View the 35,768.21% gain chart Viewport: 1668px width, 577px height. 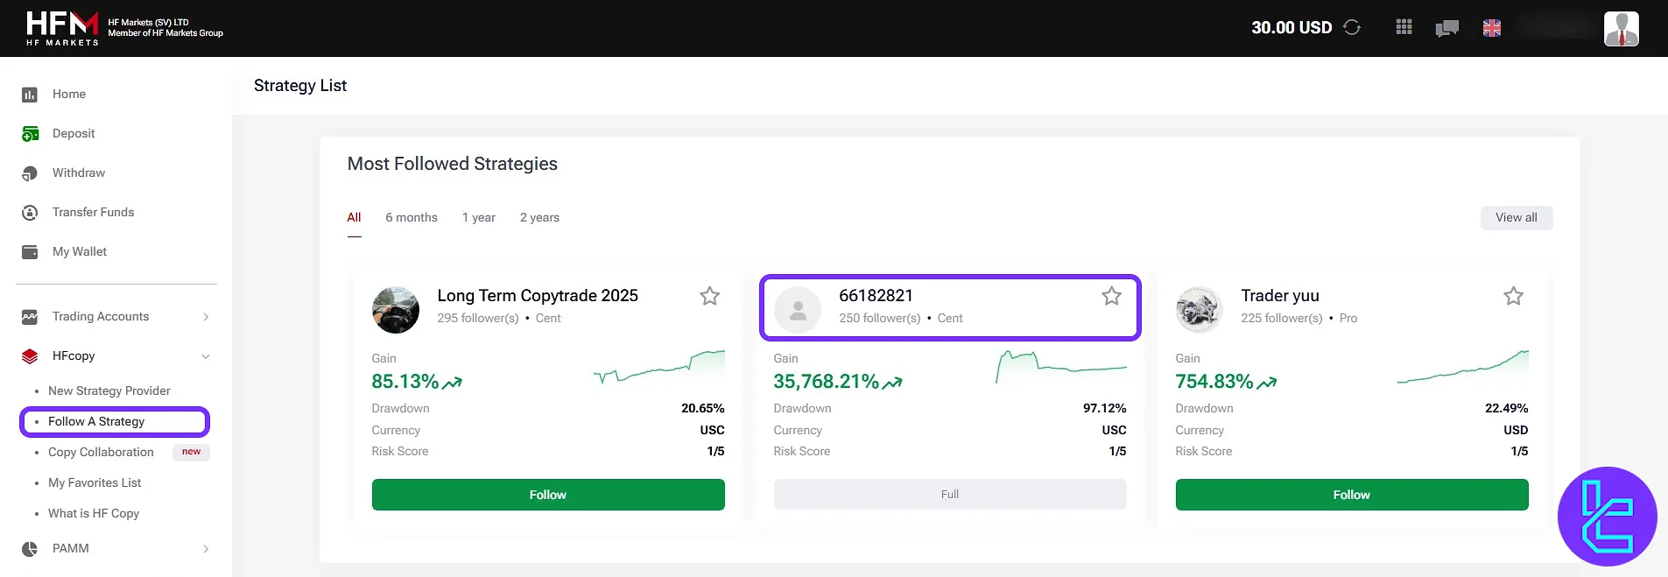click(1061, 368)
